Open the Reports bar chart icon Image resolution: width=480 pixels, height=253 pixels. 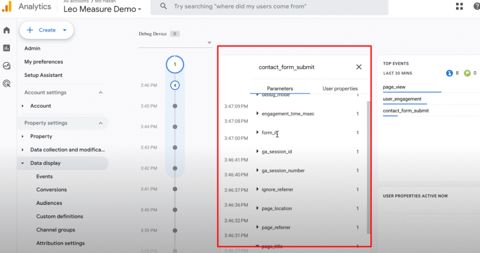coord(7,48)
